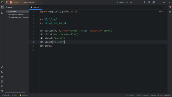Run the main configuration
172x97 pixels.
click(x=127, y=2)
